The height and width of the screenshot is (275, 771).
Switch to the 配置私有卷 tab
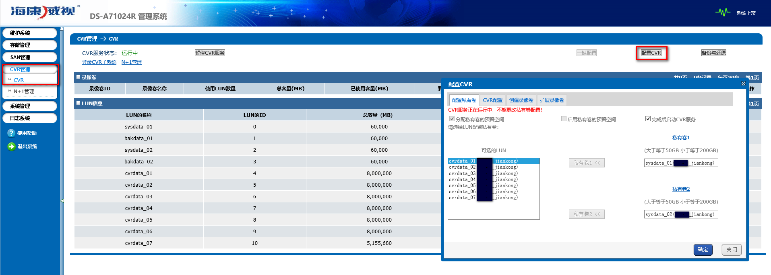(x=464, y=100)
